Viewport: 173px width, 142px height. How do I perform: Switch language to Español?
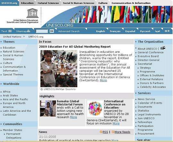pos(130,31)
